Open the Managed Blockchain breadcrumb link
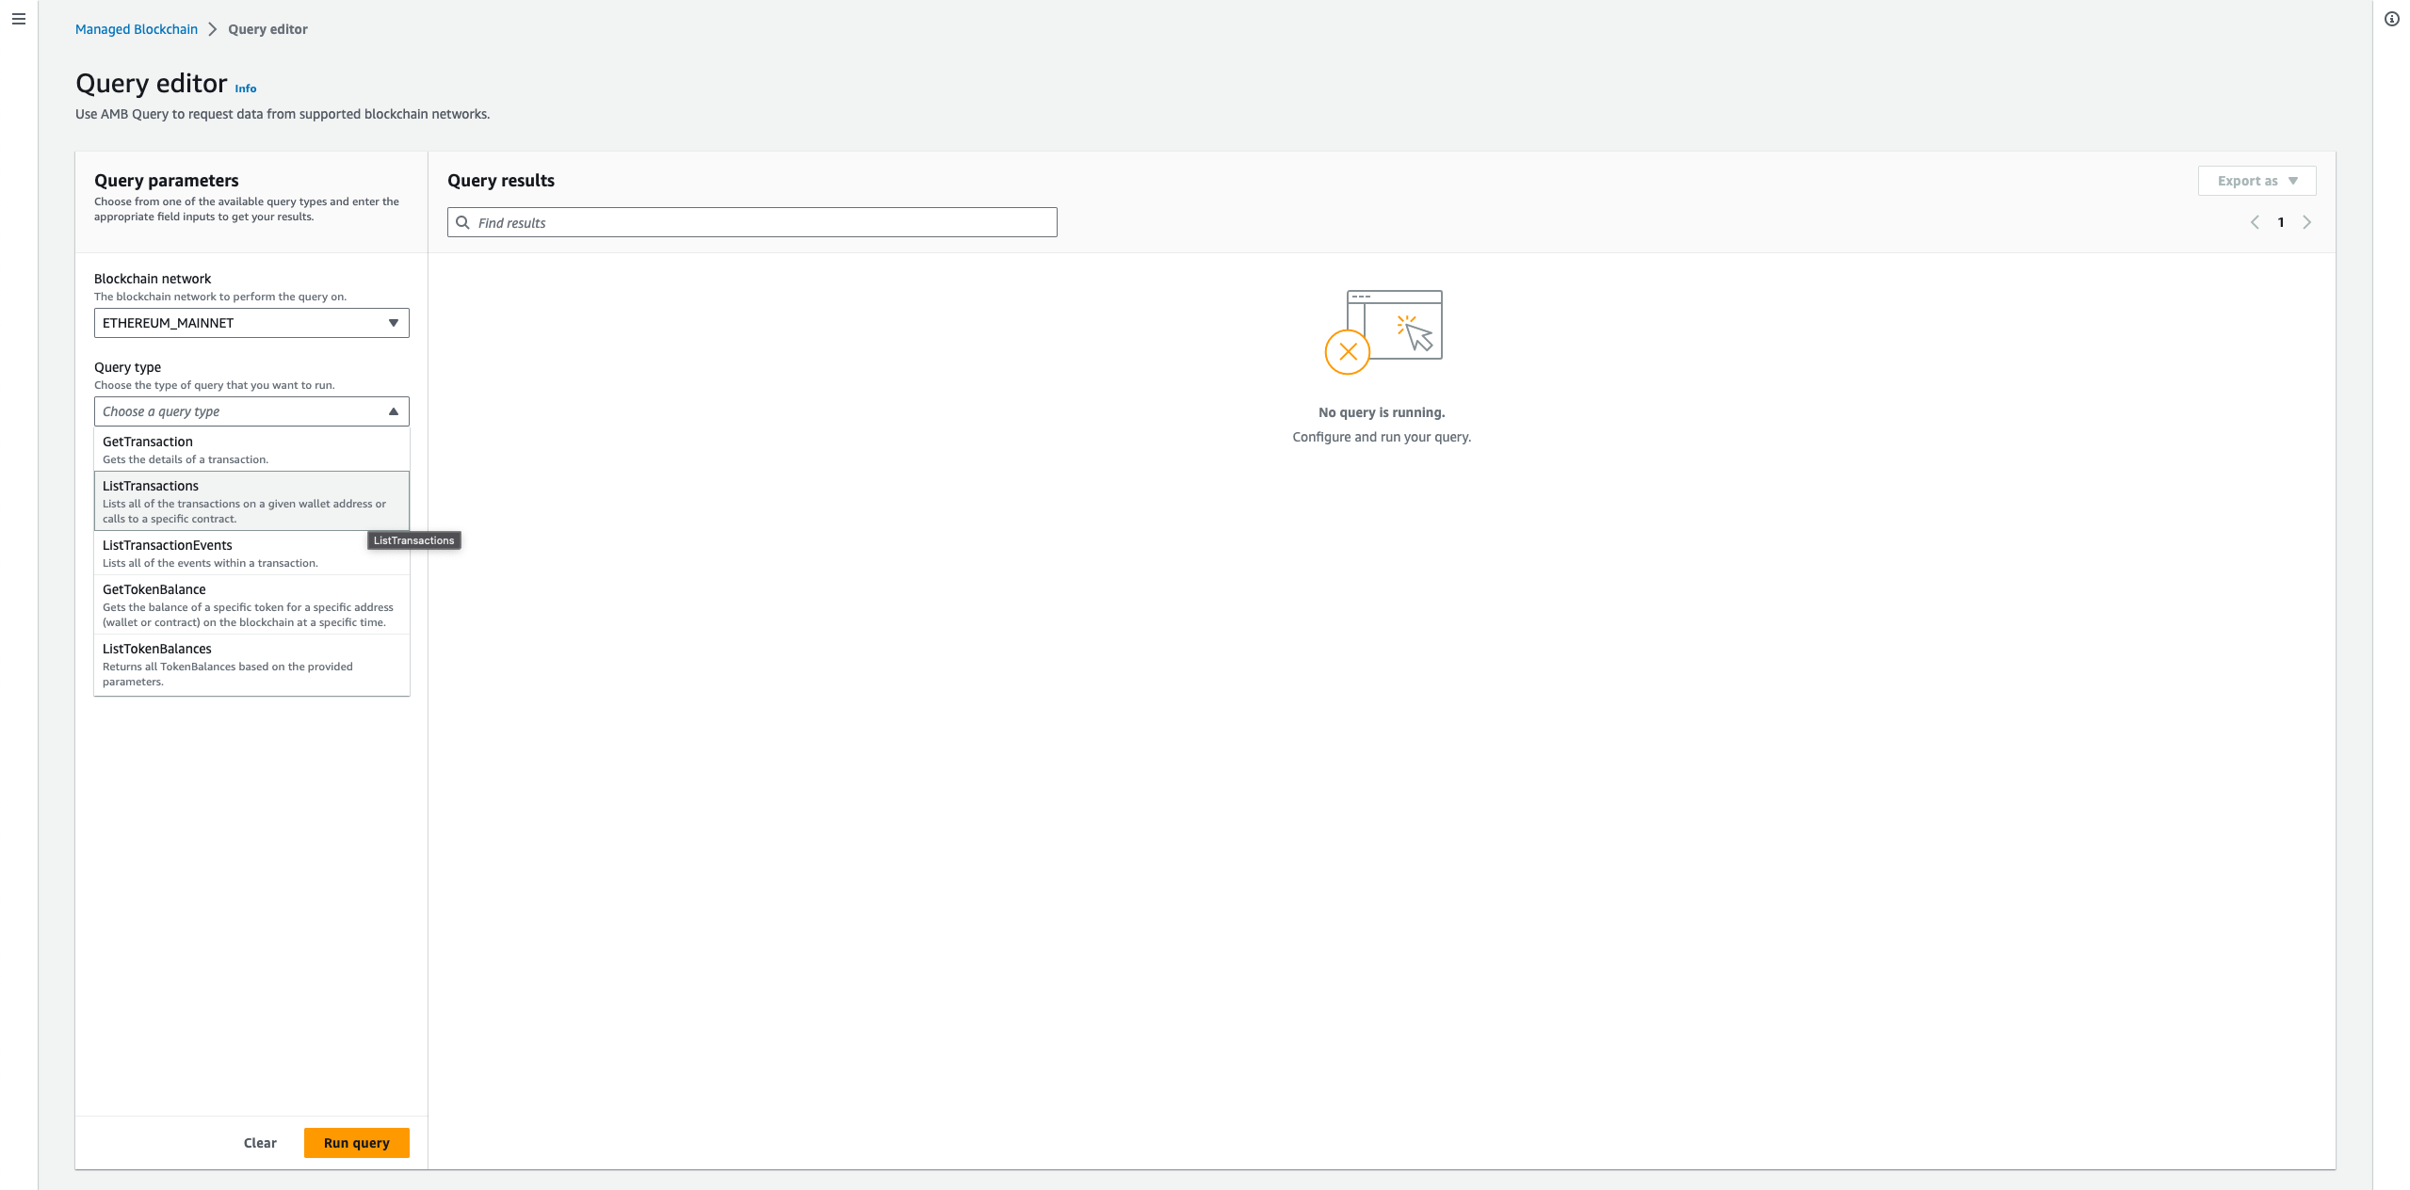 (137, 29)
